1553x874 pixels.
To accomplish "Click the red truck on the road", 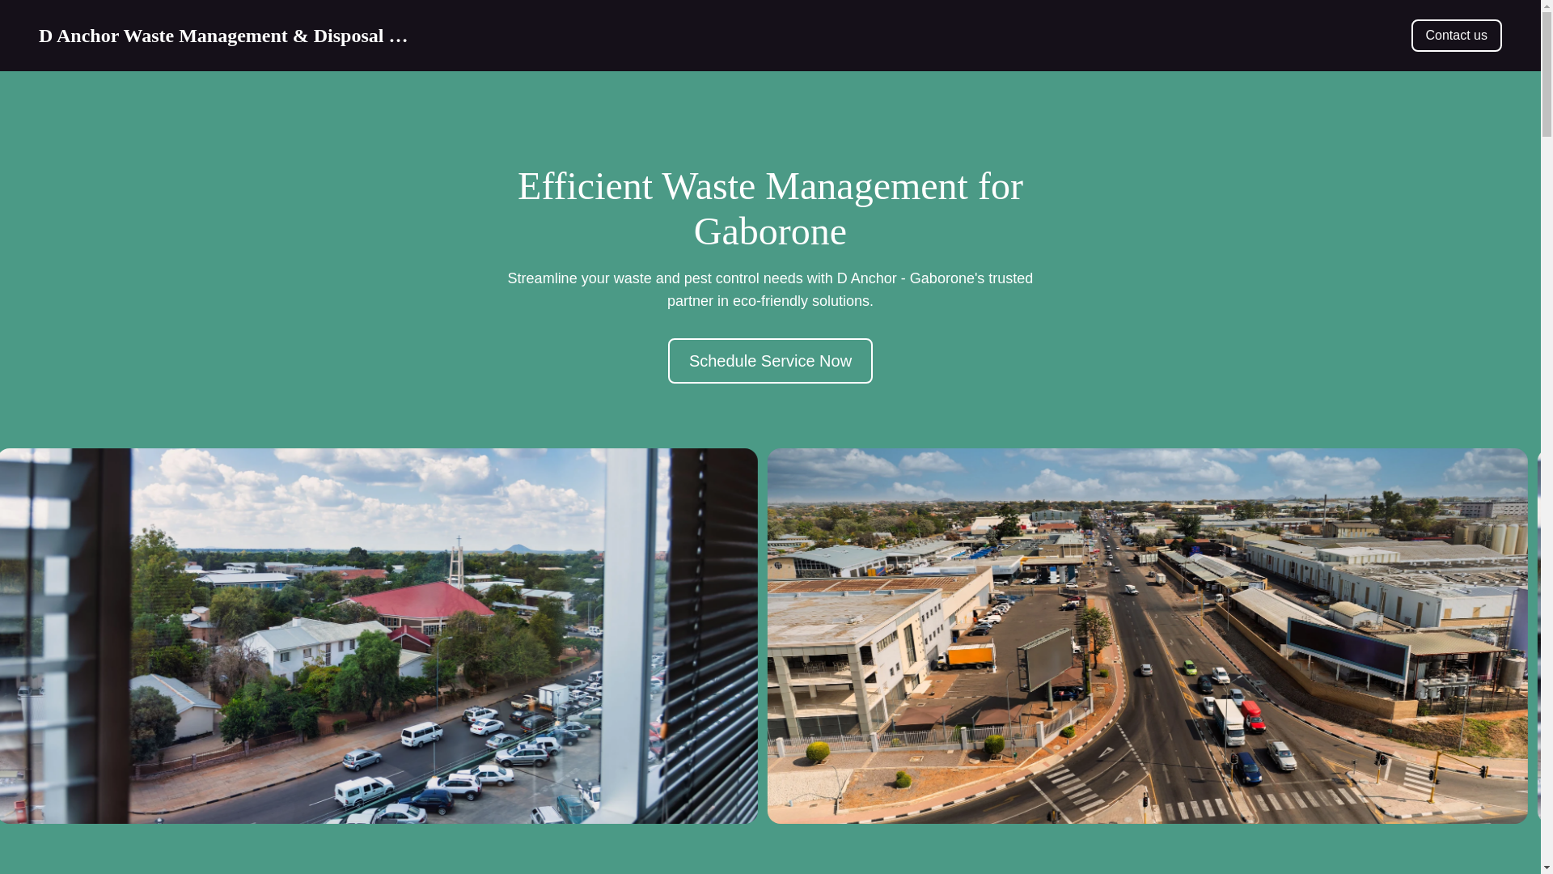I will [x=1252, y=715].
